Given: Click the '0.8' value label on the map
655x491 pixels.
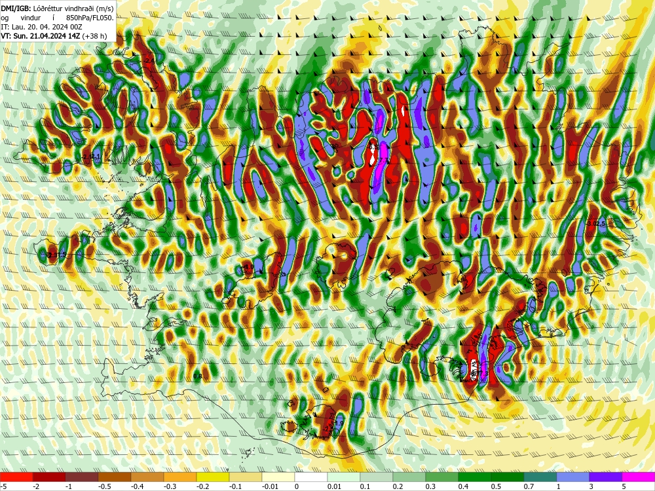Looking at the screenshot, I should (198, 376).
